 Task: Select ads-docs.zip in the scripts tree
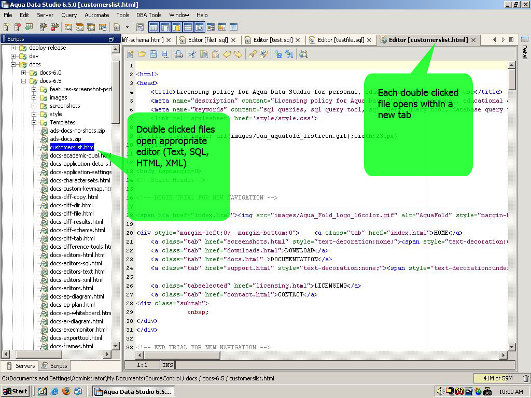[65, 139]
